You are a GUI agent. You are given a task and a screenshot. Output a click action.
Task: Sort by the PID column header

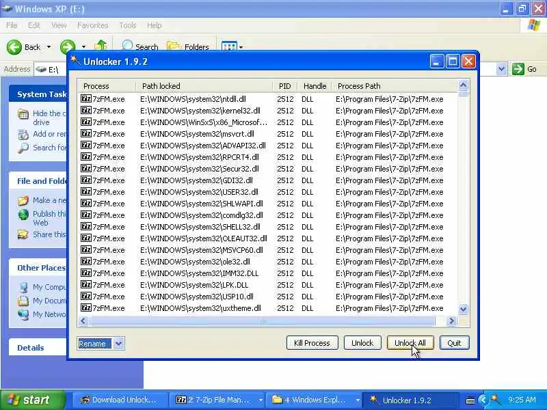(284, 86)
